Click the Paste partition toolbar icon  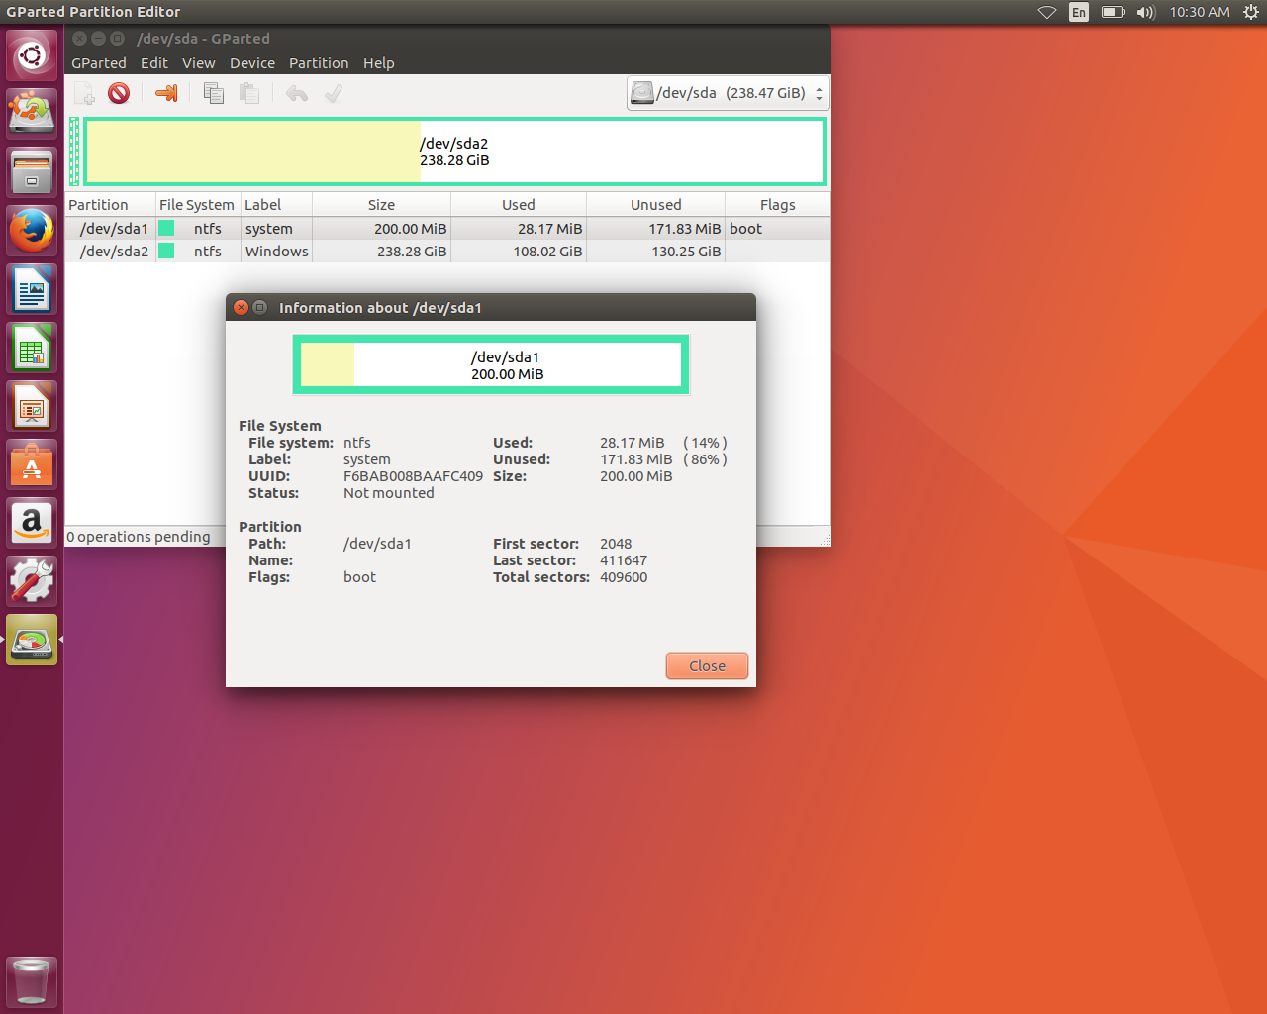click(249, 93)
